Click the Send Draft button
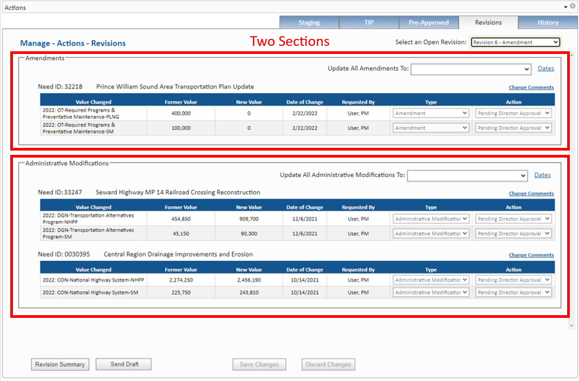579x381 pixels. (124, 364)
